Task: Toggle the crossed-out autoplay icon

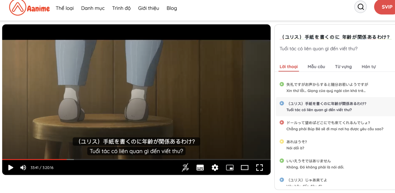Action: (x=185, y=168)
